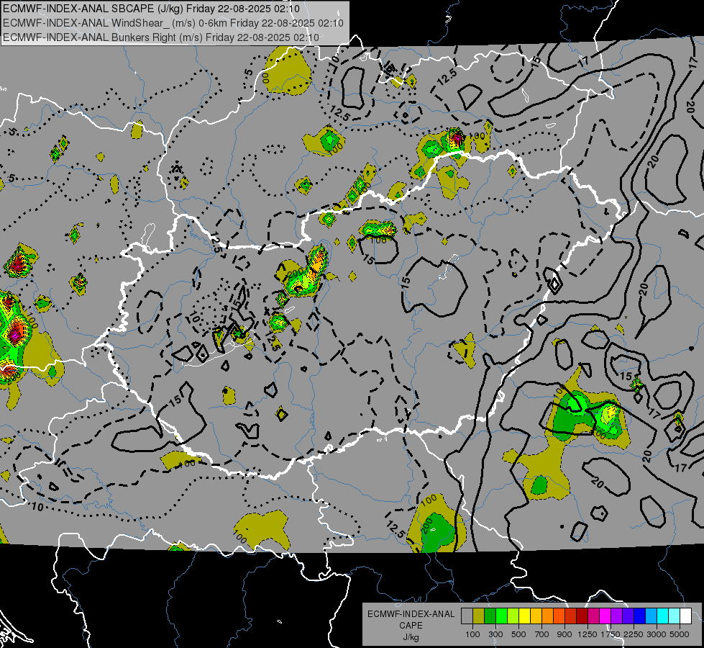Image resolution: width=704 pixels, height=648 pixels.
Task: Select the orange-red legend swatch
Action: click(x=559, y=616)
